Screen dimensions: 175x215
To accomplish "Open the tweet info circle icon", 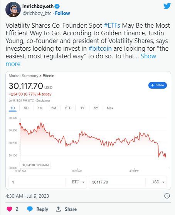I will point(167,196).
